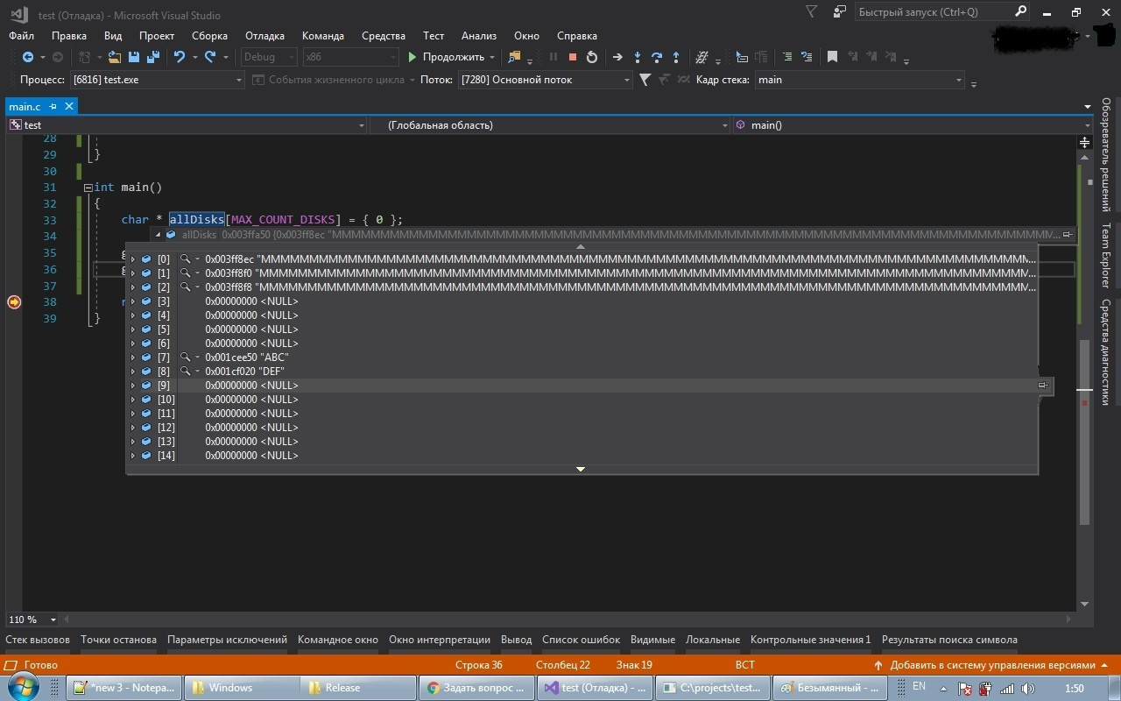The height and width of the screenshot is (701, 1121).
Task: Stop debugging with the red square
Action: [573, 57]
